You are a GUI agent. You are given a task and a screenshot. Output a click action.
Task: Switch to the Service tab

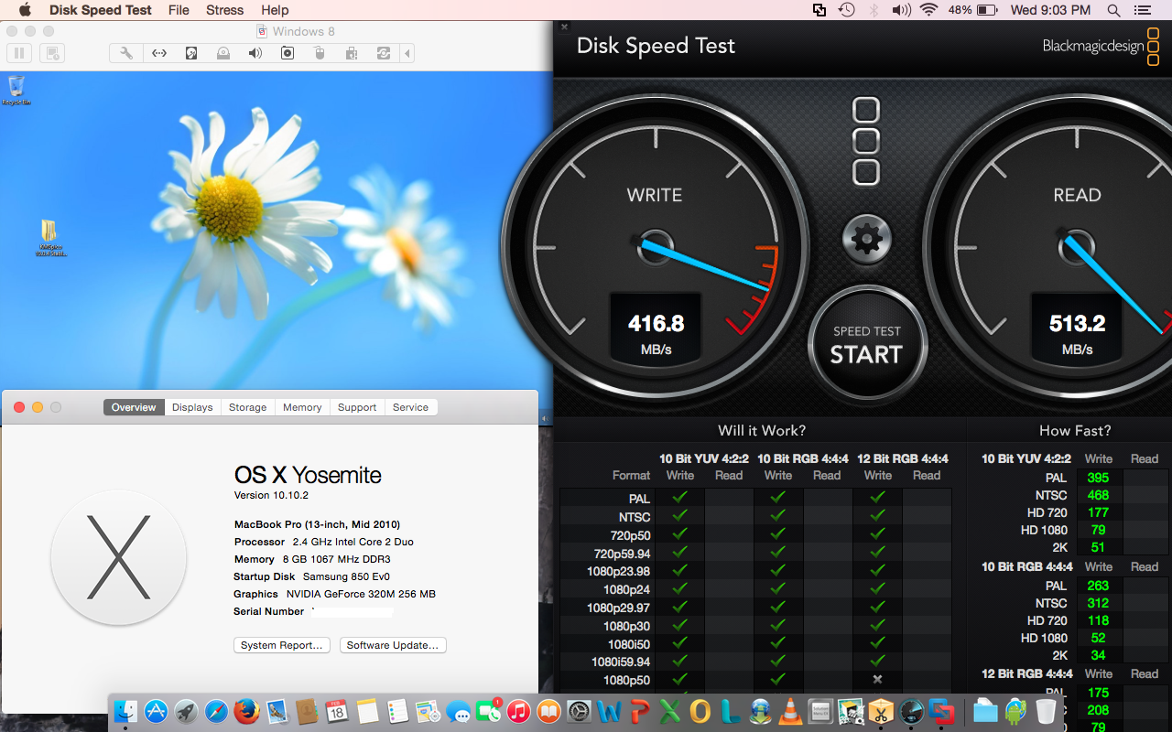pos(410,407)
